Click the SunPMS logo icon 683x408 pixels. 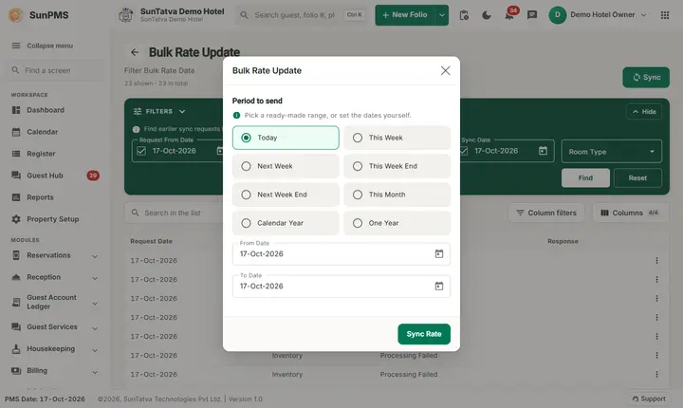pyautogui.click(x=16, y=15)
